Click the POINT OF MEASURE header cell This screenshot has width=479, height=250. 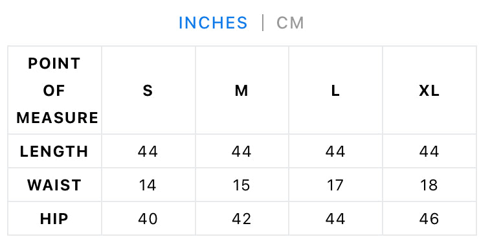pyautogui.click(x=54, y=90)
